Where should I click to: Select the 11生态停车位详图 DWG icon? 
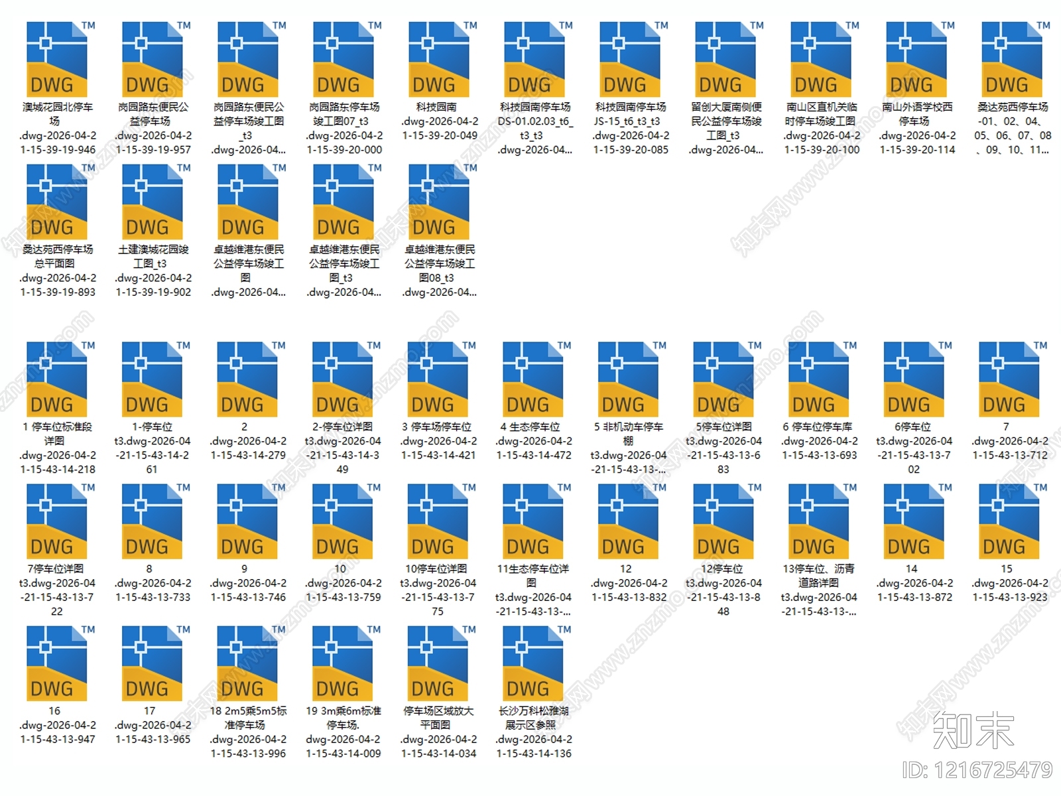[x=533, y=521]
